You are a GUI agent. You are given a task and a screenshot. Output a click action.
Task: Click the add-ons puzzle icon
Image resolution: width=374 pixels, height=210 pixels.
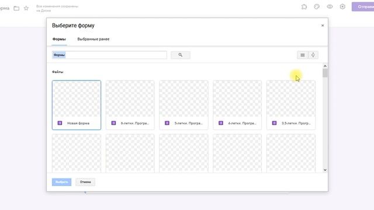(304, 7)
